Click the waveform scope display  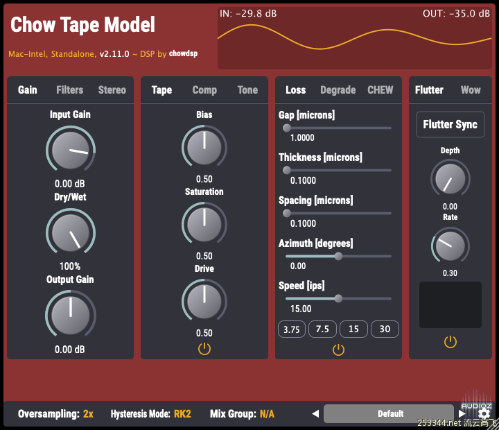click(355, 38)
